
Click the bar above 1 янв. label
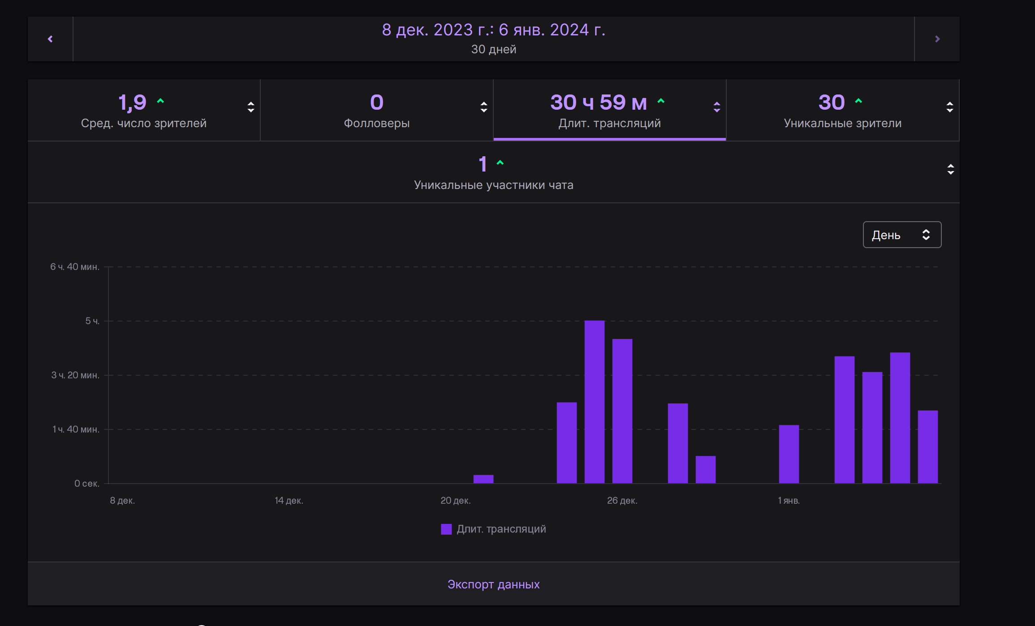(789, 454)
